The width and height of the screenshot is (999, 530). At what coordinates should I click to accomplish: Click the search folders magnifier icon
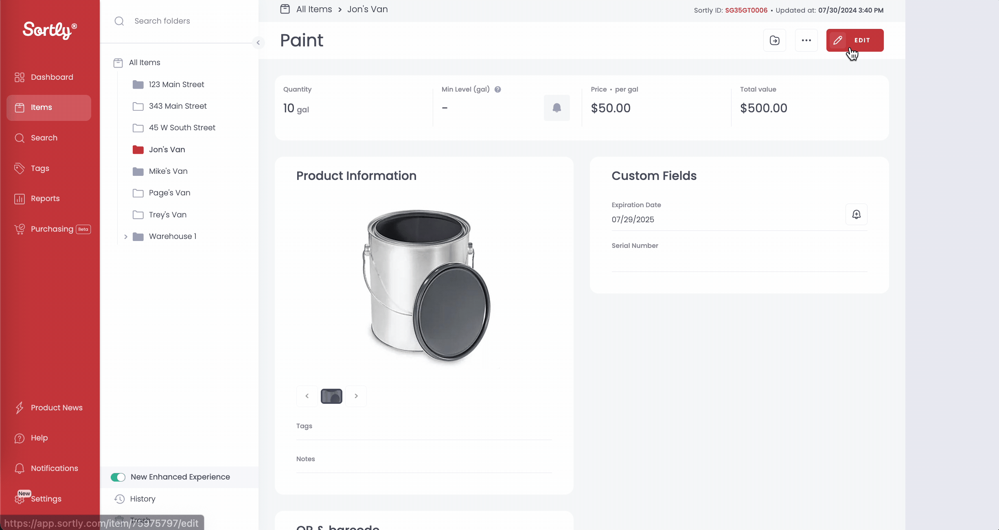pyautogui.click(x=119, y=21)
